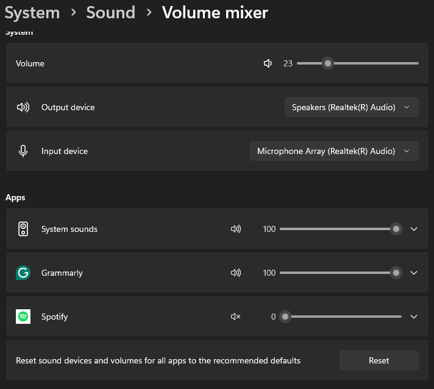434x389 pixels.
Task: Mute System sounds via its speaker icon
Action: (236, 229)
